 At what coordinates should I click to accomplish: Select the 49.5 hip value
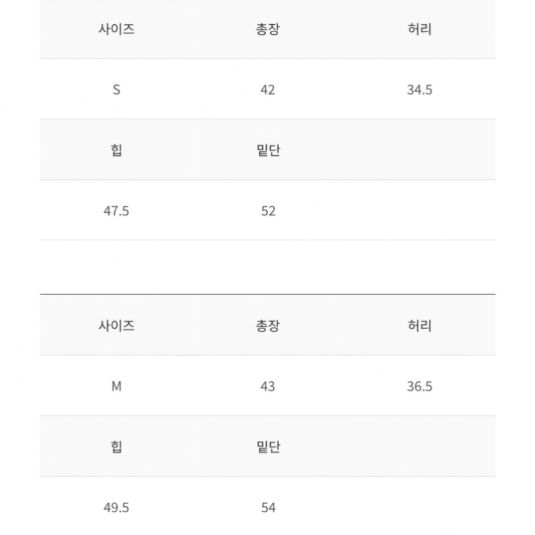(x=116, y=508)
